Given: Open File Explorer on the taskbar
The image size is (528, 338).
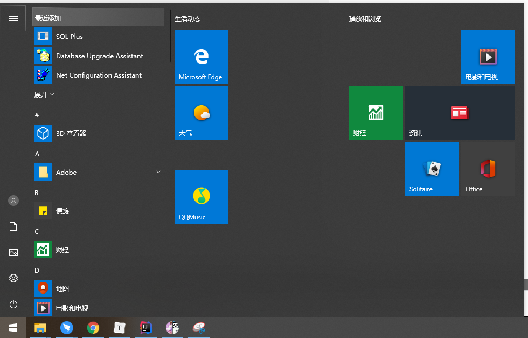Looking at the screenshot, I should coord(40,328).
